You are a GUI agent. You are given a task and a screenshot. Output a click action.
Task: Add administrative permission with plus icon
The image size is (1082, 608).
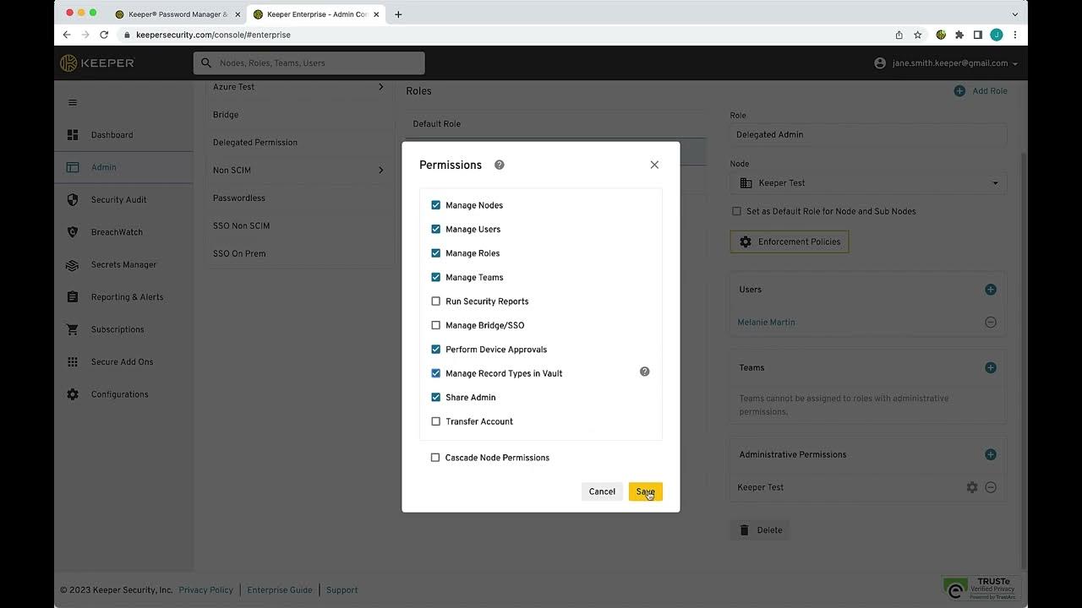pyautogui.click(x=991, y=454)
